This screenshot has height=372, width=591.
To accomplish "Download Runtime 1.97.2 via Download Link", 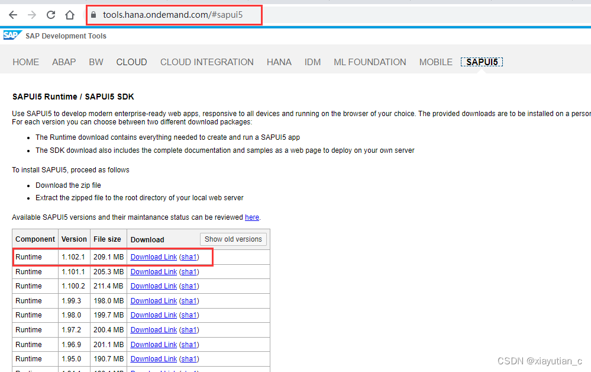I will 154,330.
